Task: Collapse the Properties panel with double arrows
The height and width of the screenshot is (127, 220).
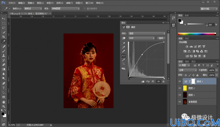Action: [164, 23]
